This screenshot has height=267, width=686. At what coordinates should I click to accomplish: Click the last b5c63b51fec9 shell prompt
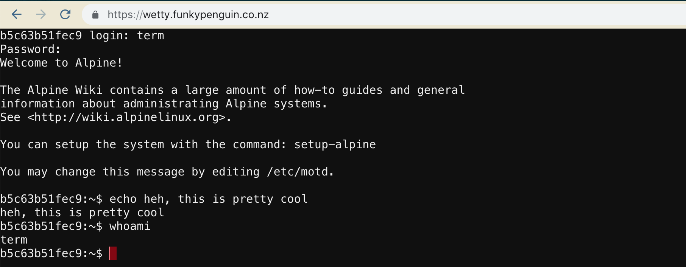coord(51,253)
